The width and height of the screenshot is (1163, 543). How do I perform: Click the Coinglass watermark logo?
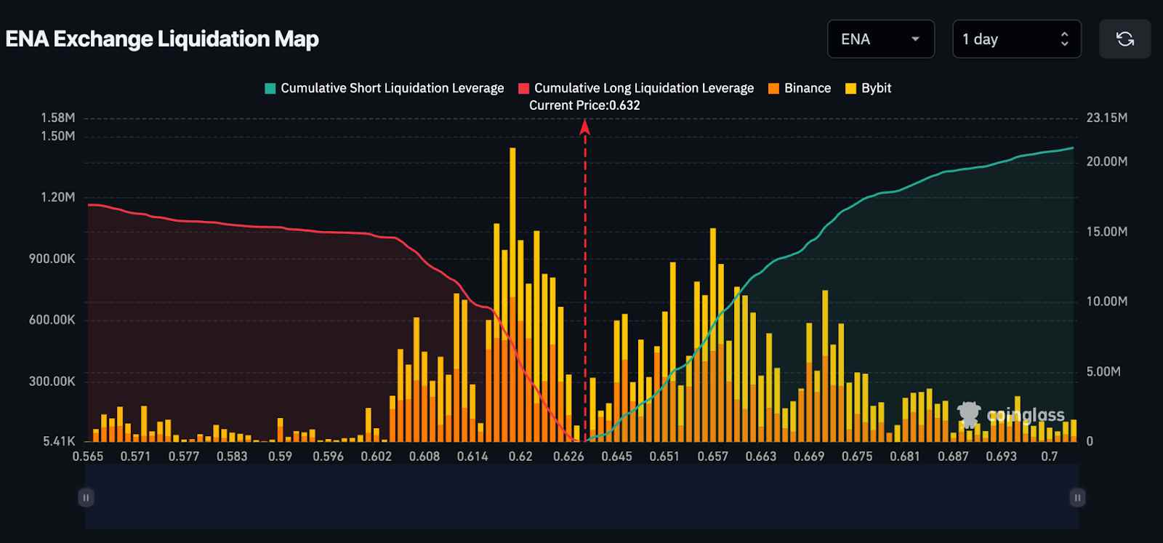1012,414
